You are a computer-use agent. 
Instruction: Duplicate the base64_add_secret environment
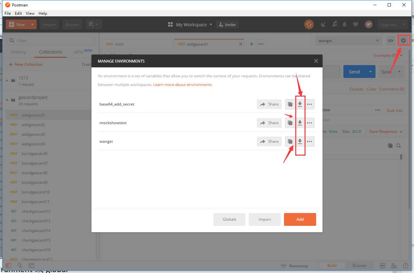[290, 104]
